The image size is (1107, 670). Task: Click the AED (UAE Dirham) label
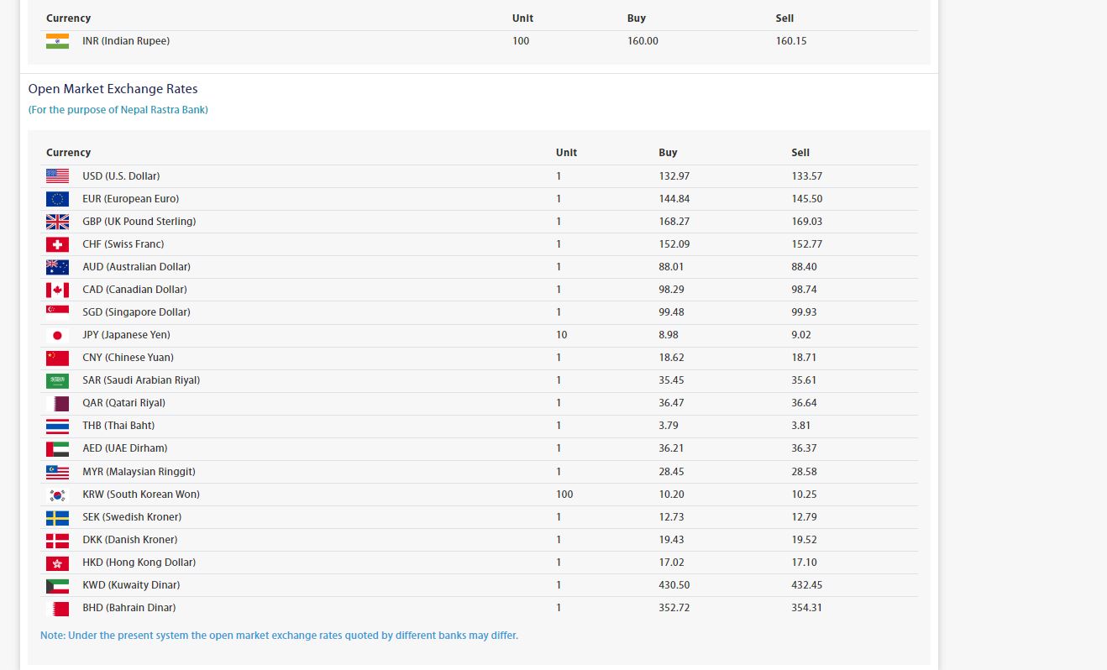pyautogui.click(x=124, y=448)
